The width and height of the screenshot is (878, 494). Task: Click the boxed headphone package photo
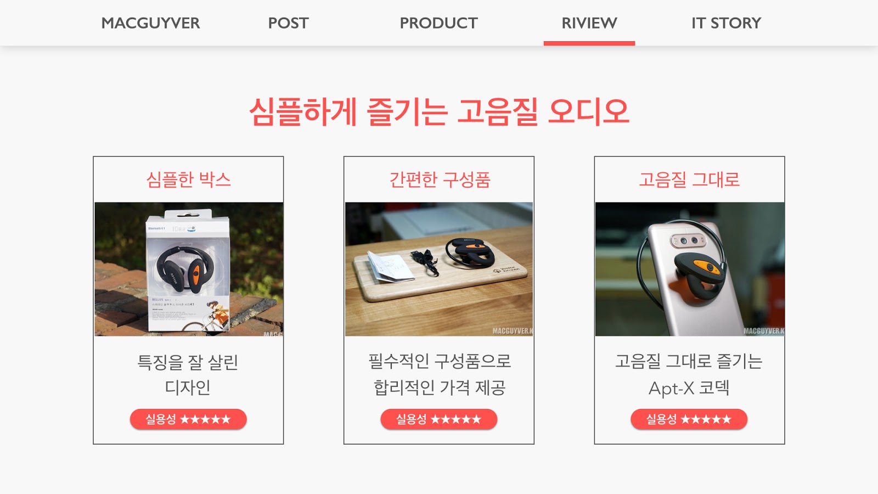click(x=189, y=269)
